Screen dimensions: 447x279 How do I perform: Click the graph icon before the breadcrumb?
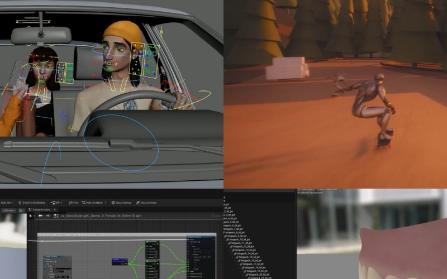(x=56, y=216)
